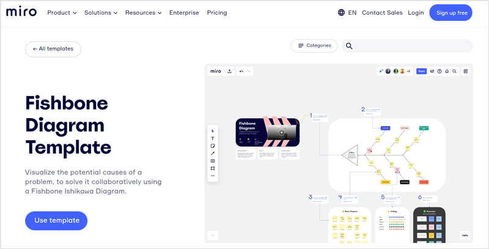Click the Miro logo in the site header

click(21, 12)
